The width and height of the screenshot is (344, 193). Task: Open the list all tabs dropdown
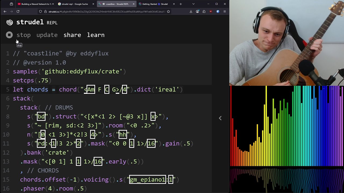click(x=193, y=4)
